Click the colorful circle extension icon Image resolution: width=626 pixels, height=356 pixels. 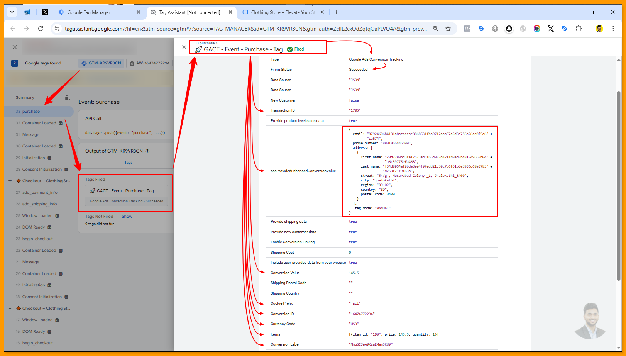[537, 29]
